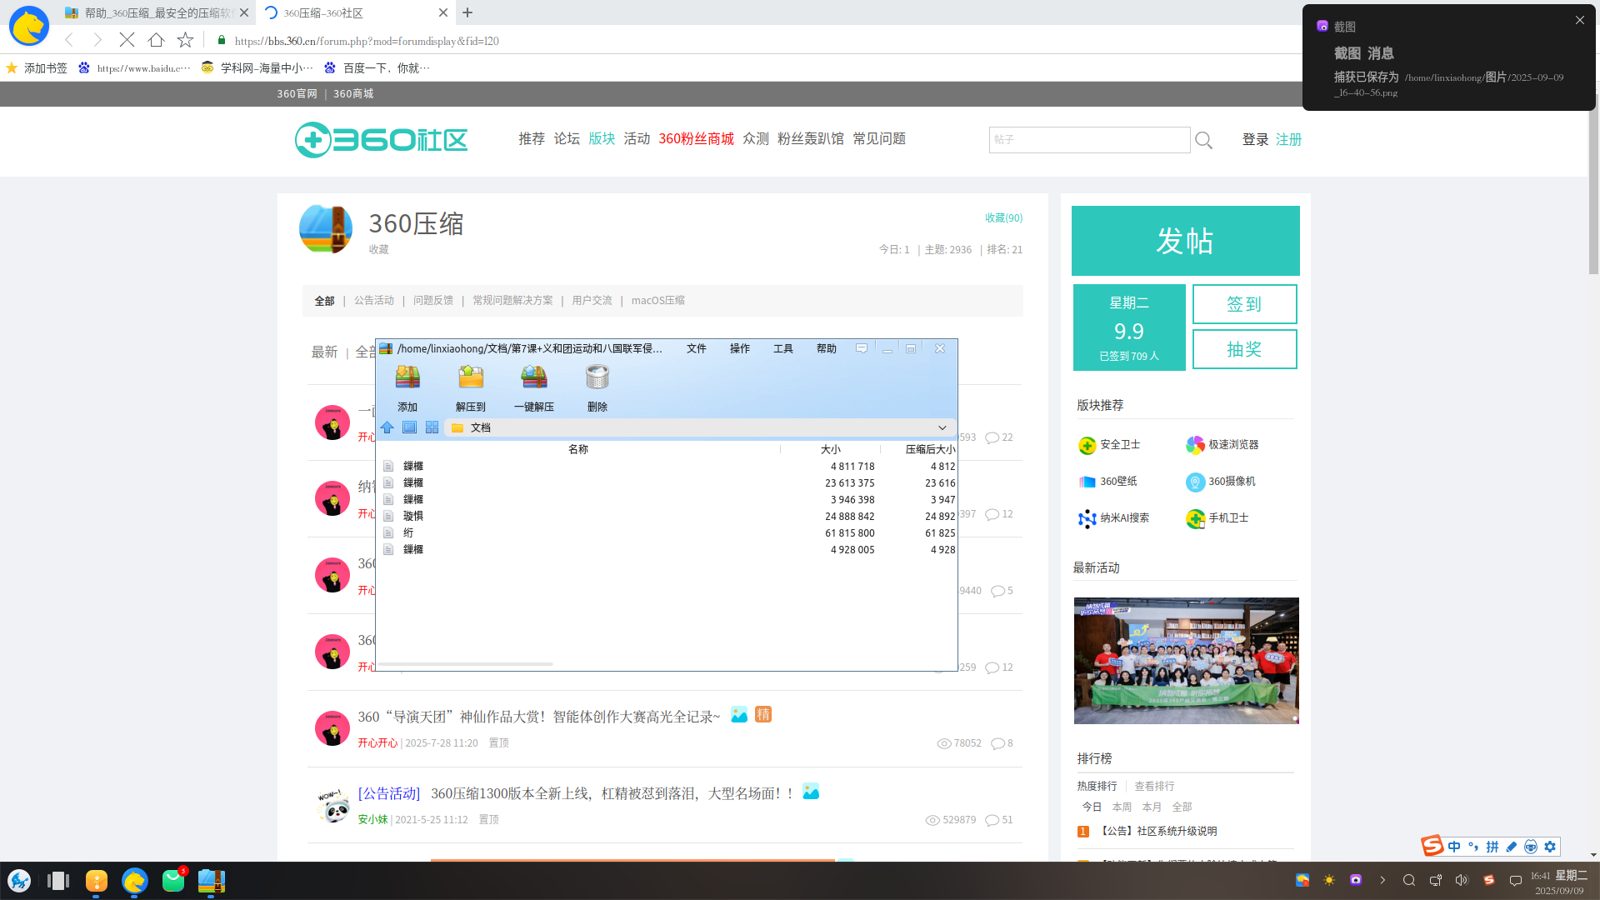Click the yellow app icon in taskbar
The width and height of the screenshot is (1600, 900).
[x=97, y=881]
